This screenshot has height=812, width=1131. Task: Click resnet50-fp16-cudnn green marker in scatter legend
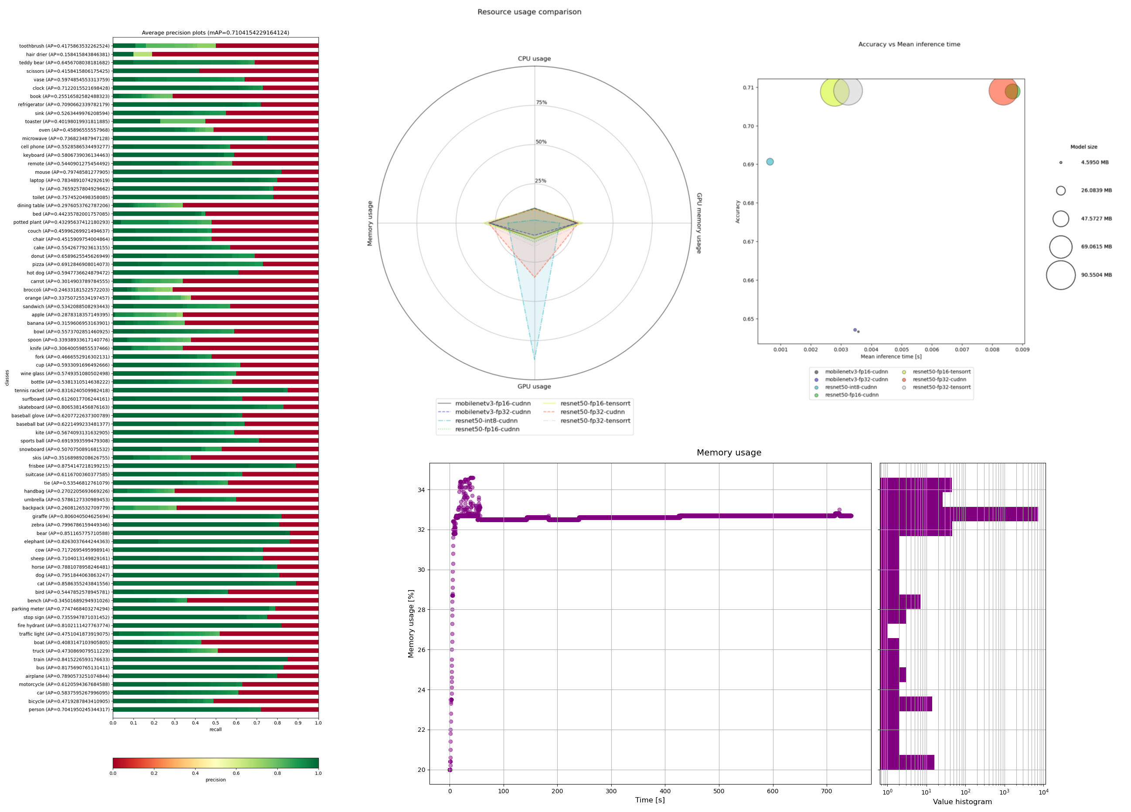coord(816,395)
